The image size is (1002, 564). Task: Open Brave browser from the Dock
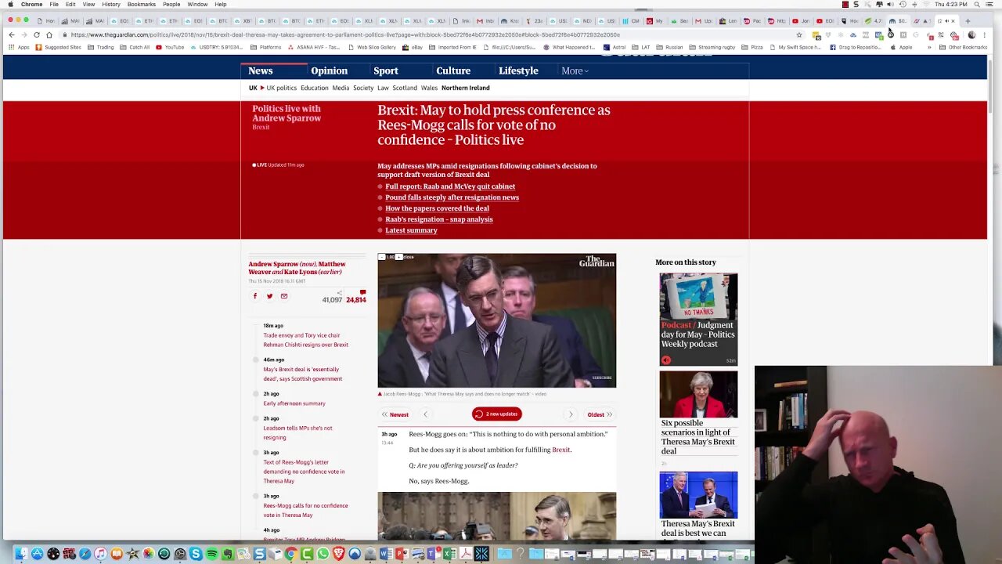(338, 554)
